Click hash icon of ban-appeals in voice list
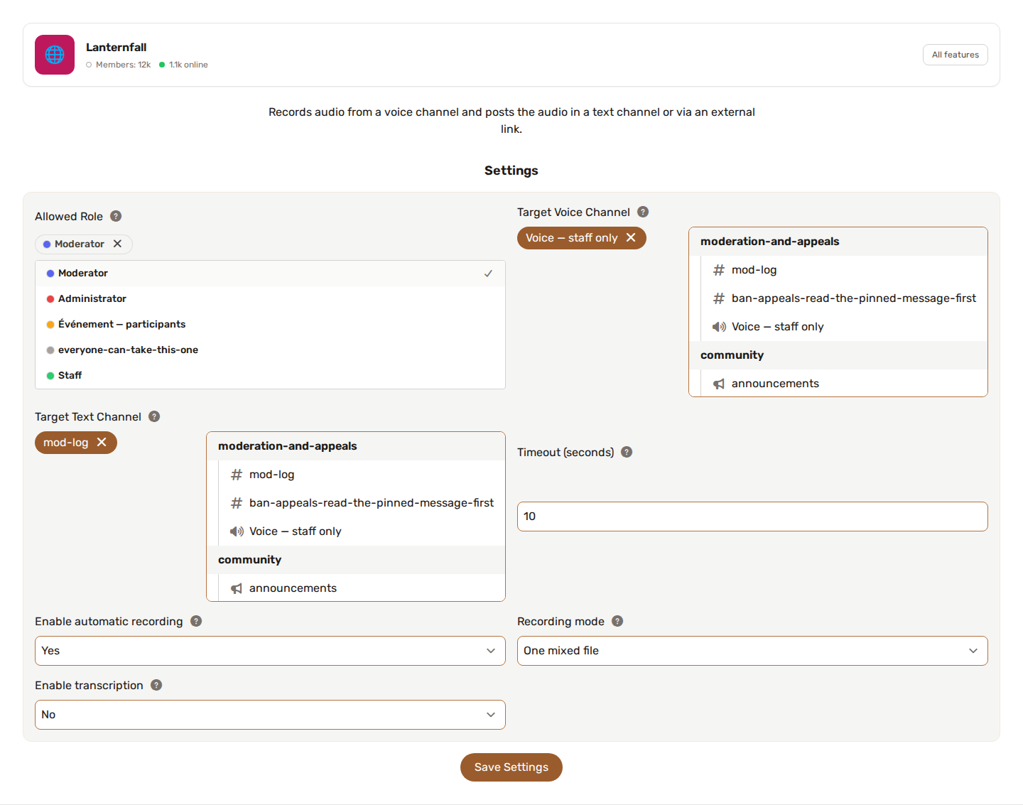This screenshot has width=1023, height=805. [719, 298]
